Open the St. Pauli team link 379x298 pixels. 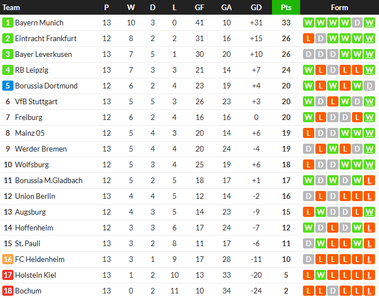point(28,244)
